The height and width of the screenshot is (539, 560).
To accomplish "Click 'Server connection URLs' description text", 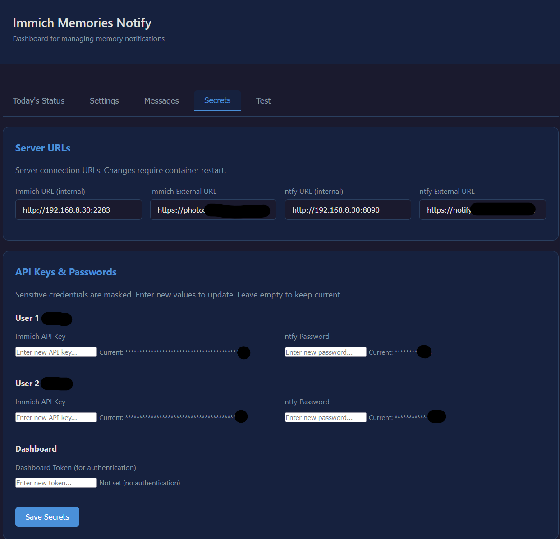I will point(121,170).
